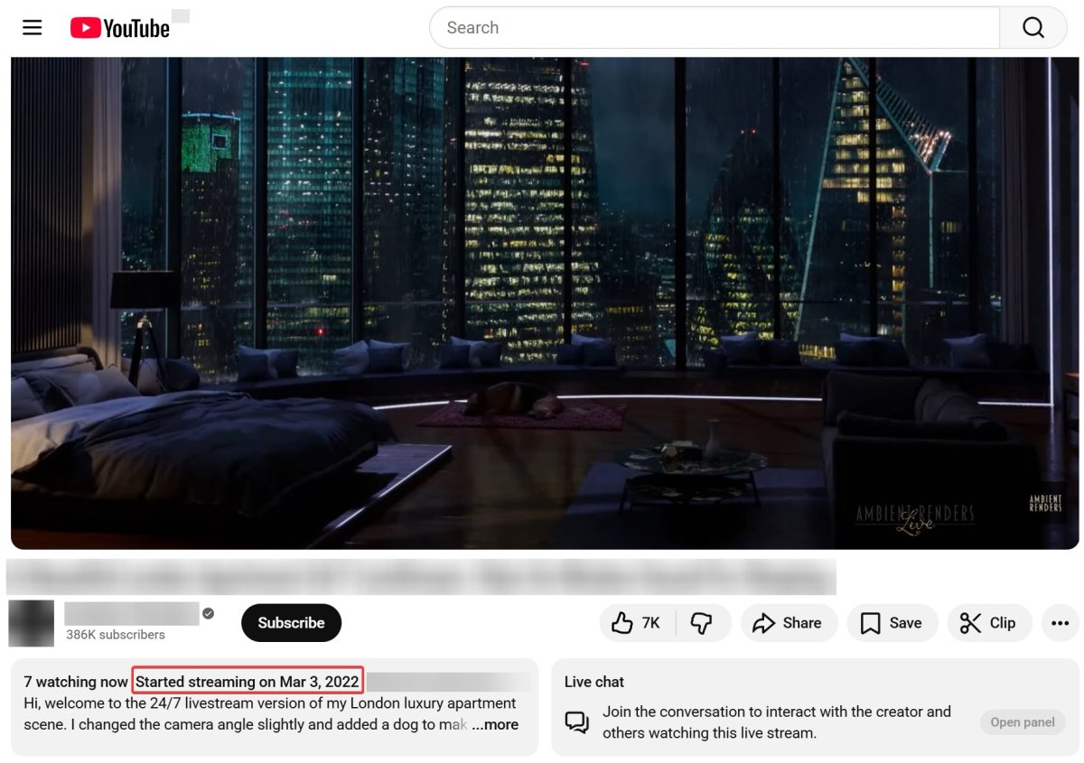Image resolution: width=1084 pixels, height=763 pixels.
Task: Share this livestream
Action: (x=787, y=623)
